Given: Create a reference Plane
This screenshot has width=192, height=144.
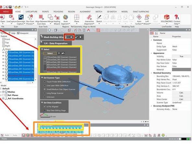Looking at the screenshot, I should pyautogui.click(x=77, y=19).
